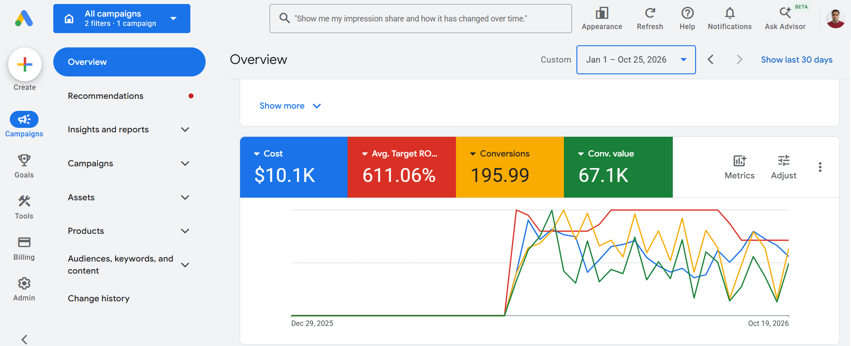Open the chart's three-dot more menu
Screen dimensions: 851x346
pos(820,167)
